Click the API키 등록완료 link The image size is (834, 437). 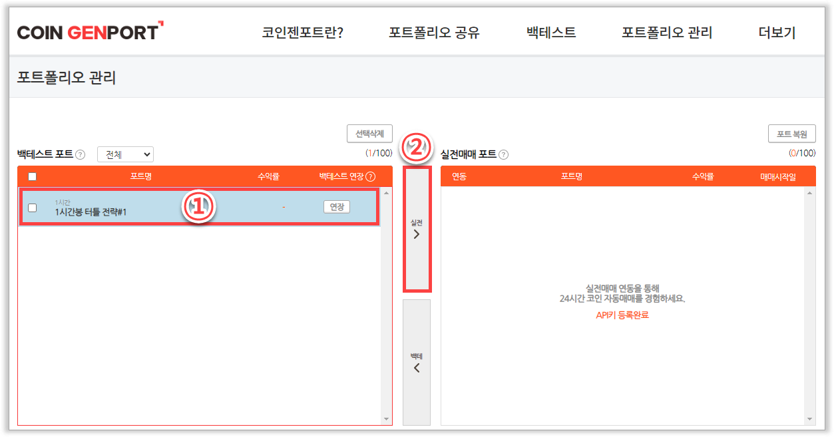coord(622,315)
